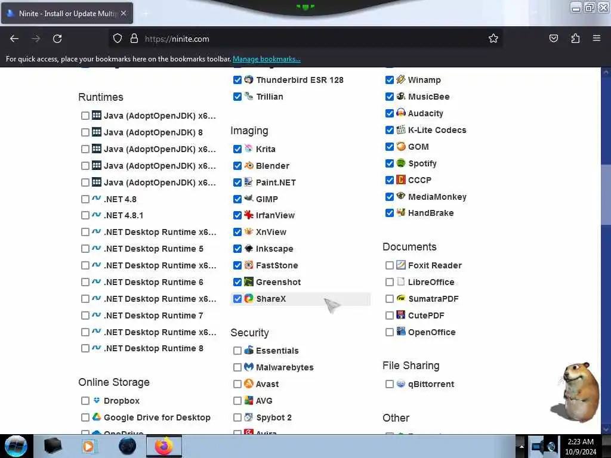Image resolution: width=611 pixels, height=458 pixels.
Task: Uncheck the HandBrake checkbox
Action: [x=389, y=213]
